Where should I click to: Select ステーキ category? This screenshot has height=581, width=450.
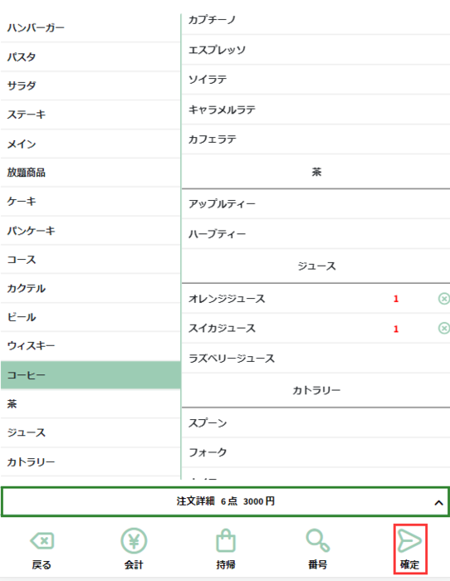tap(90, 115)
